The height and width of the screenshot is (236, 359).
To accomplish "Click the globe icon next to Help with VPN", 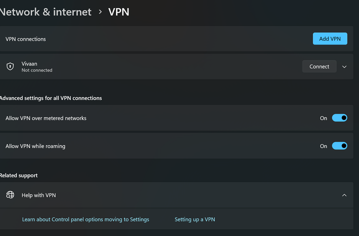I will pyautogui.click(x=10, y=195).
